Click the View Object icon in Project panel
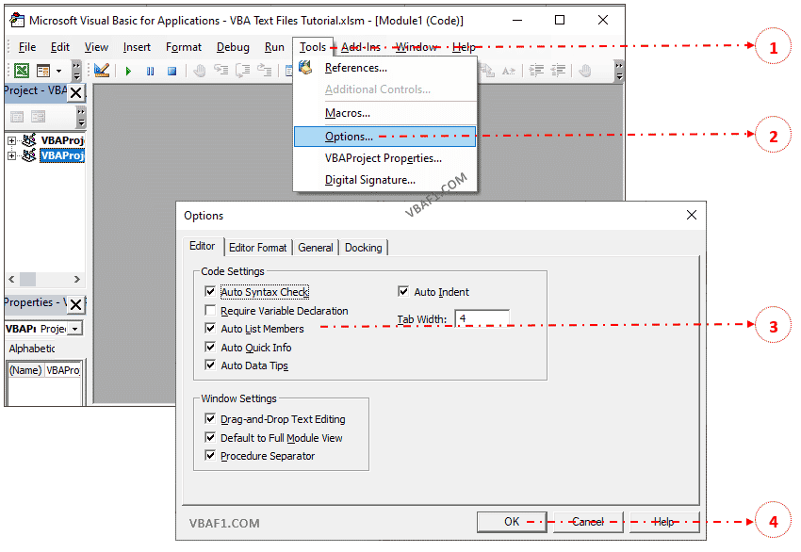Screen dimensions: 801x552 coord(38,117)
